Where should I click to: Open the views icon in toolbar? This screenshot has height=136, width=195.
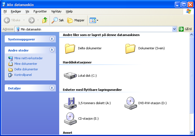pos(93,20)
